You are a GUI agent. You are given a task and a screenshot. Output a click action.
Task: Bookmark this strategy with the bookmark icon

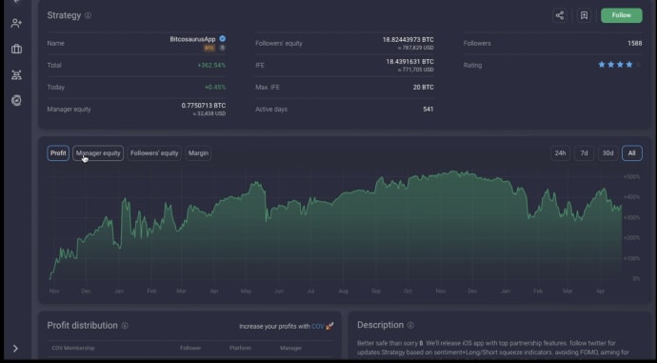(x=584, y=15)
